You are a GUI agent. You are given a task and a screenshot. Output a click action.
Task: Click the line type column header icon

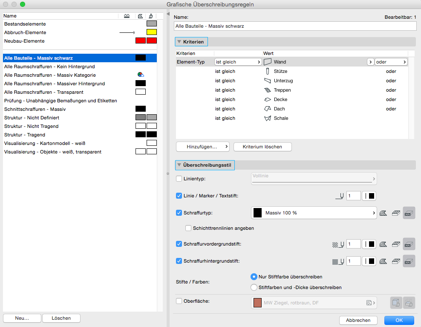pyautogui.click(x=127, y=16)
